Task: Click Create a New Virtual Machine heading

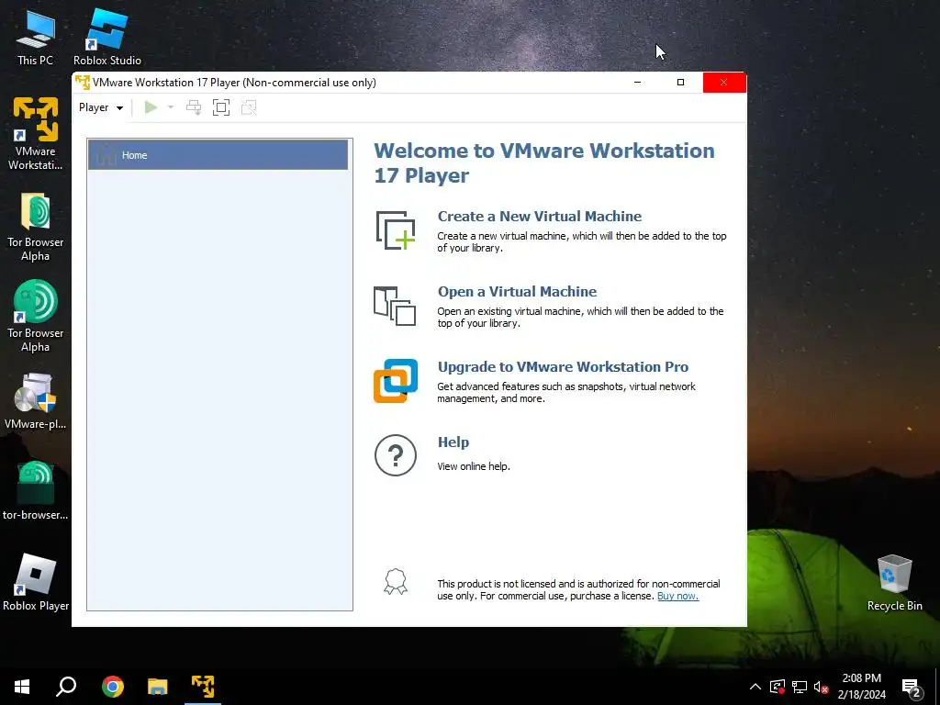Action: pyautogui.click(x=540, y=217)
